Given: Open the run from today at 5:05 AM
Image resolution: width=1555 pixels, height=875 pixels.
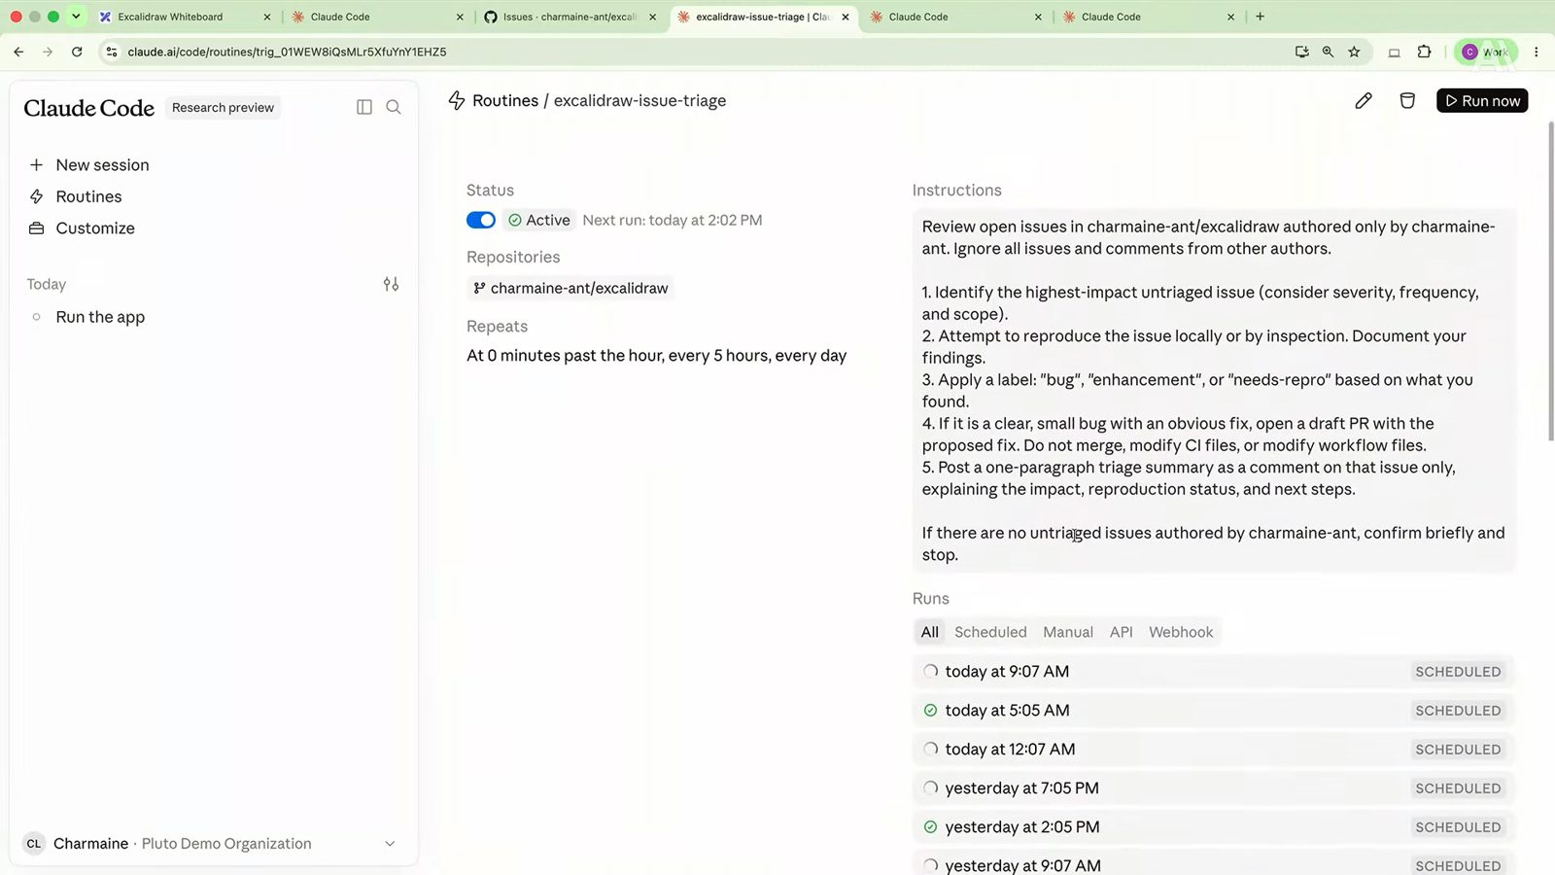Looking at the screenshot, I should point(1214,711).
